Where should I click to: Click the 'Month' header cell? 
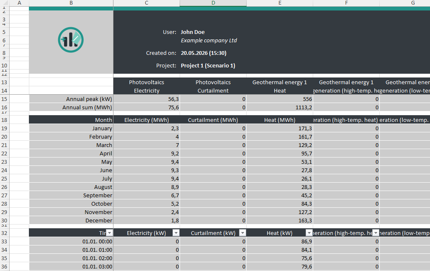71,120
